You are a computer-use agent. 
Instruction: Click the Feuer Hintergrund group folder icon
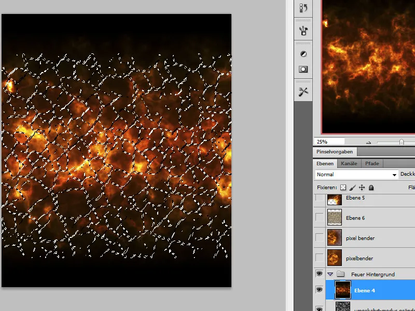click(341, 274)
